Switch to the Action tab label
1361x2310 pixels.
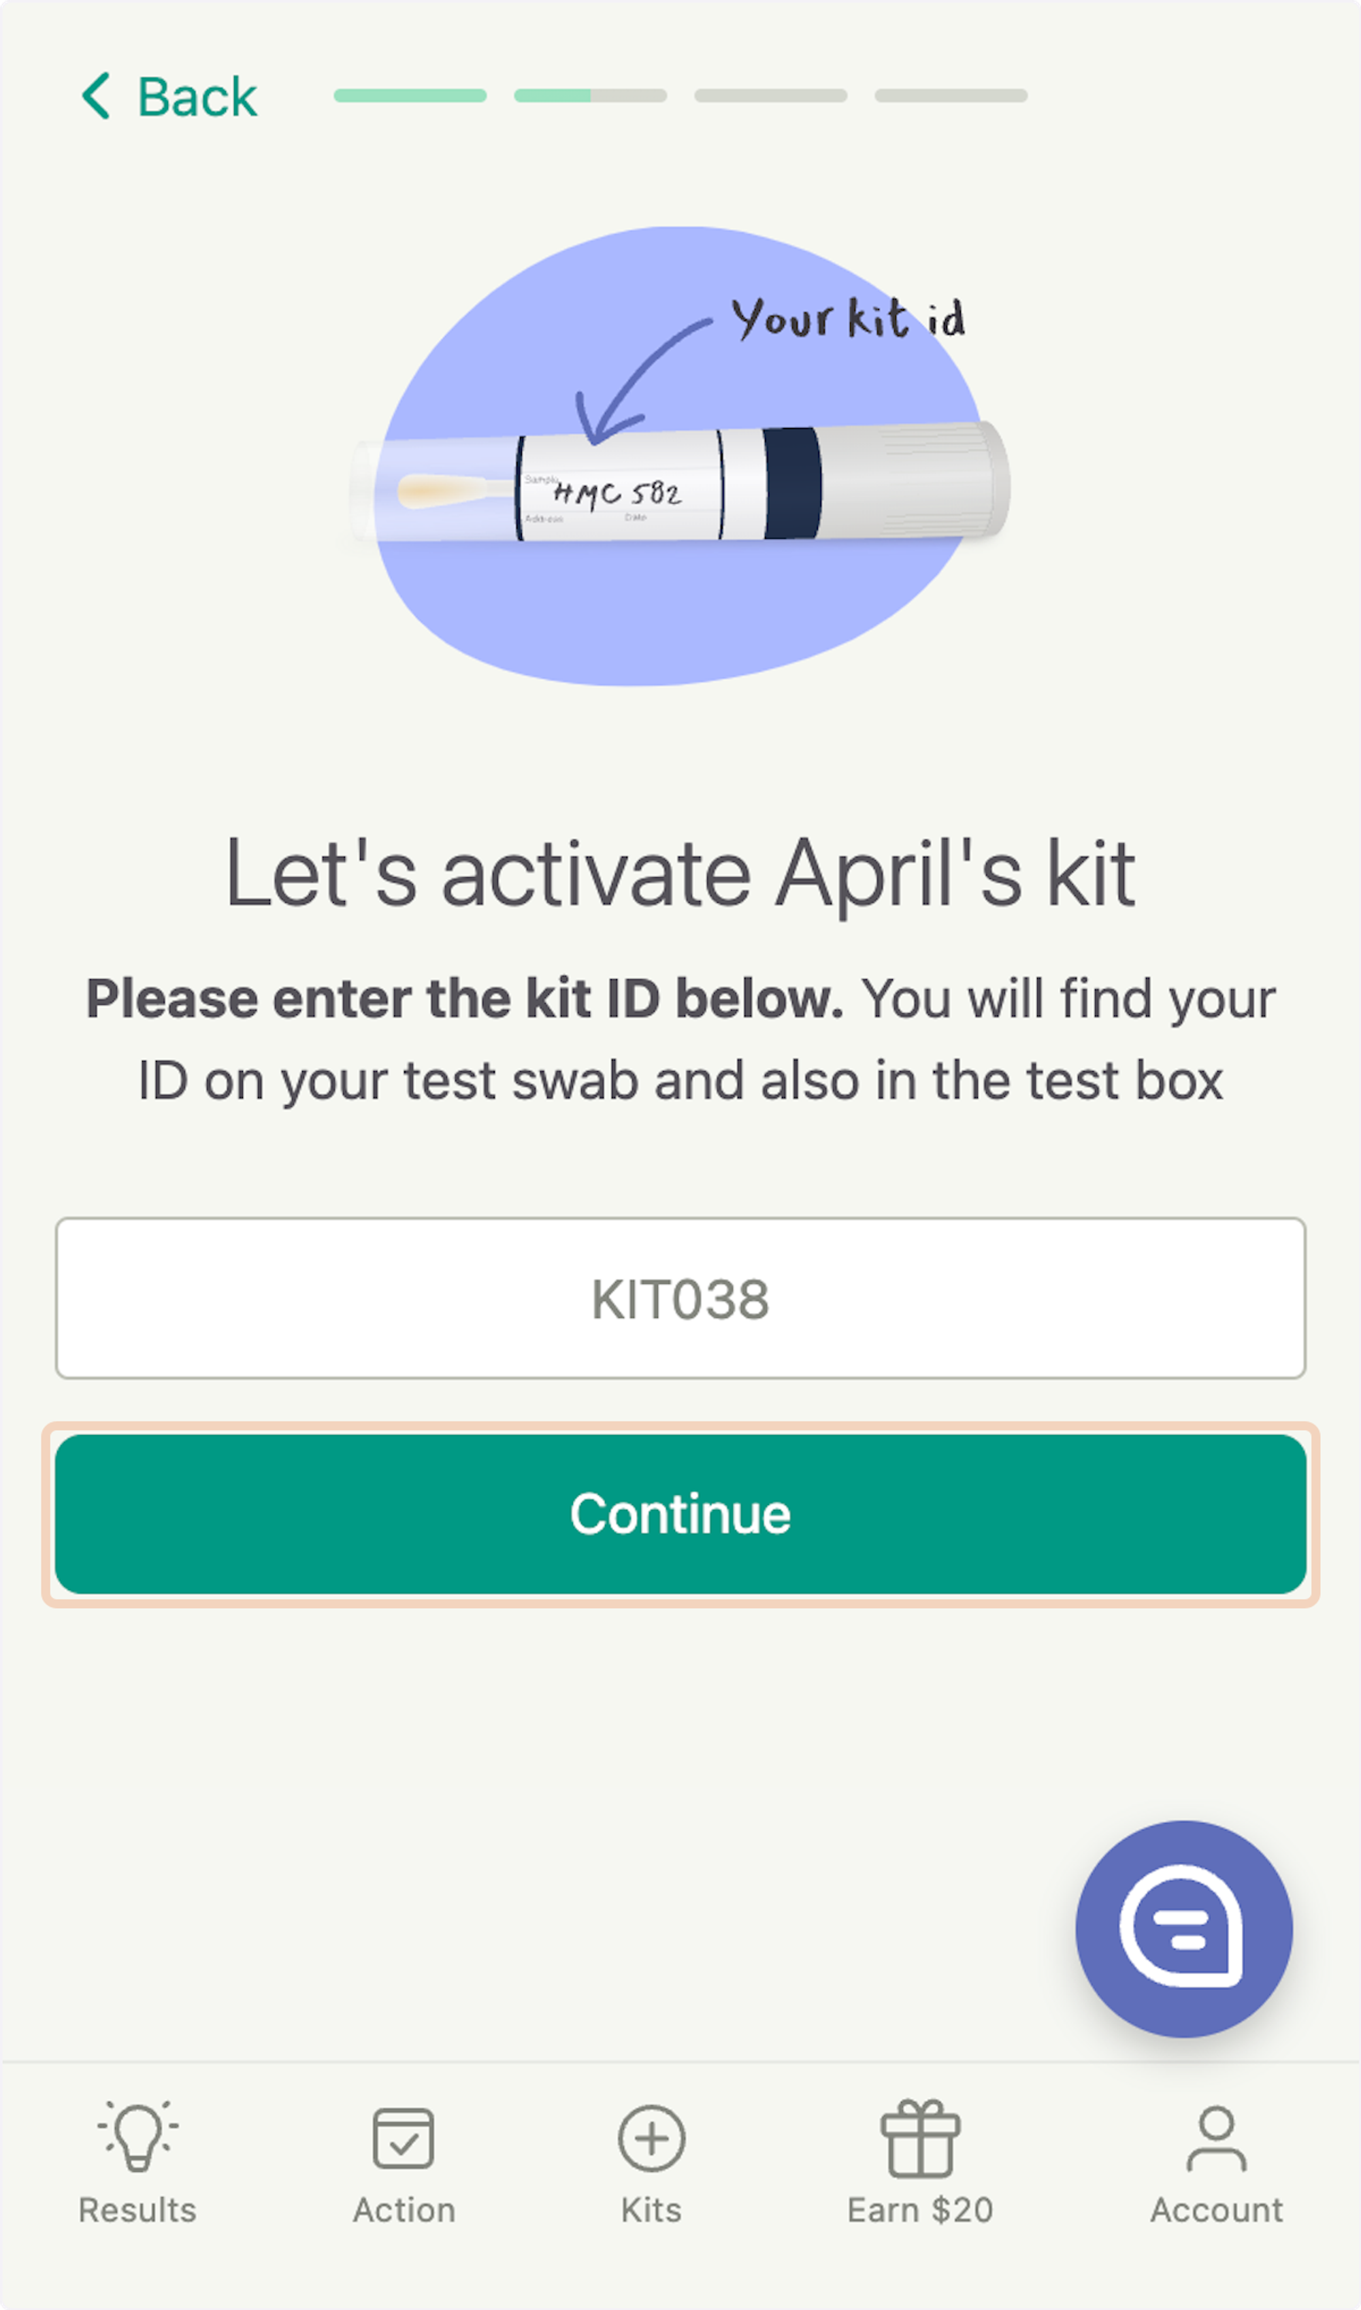coord(404,2210)
